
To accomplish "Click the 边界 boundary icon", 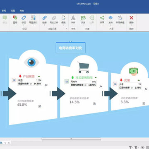I will point(92,18).
